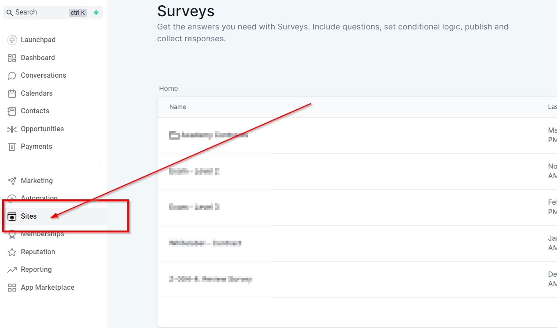Click the Conversations chat bubble icon
Viewport: 557px width, 328px height.
point(12,76)
